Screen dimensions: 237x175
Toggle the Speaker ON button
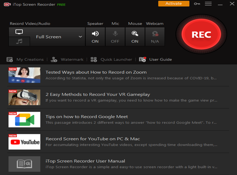95,37
